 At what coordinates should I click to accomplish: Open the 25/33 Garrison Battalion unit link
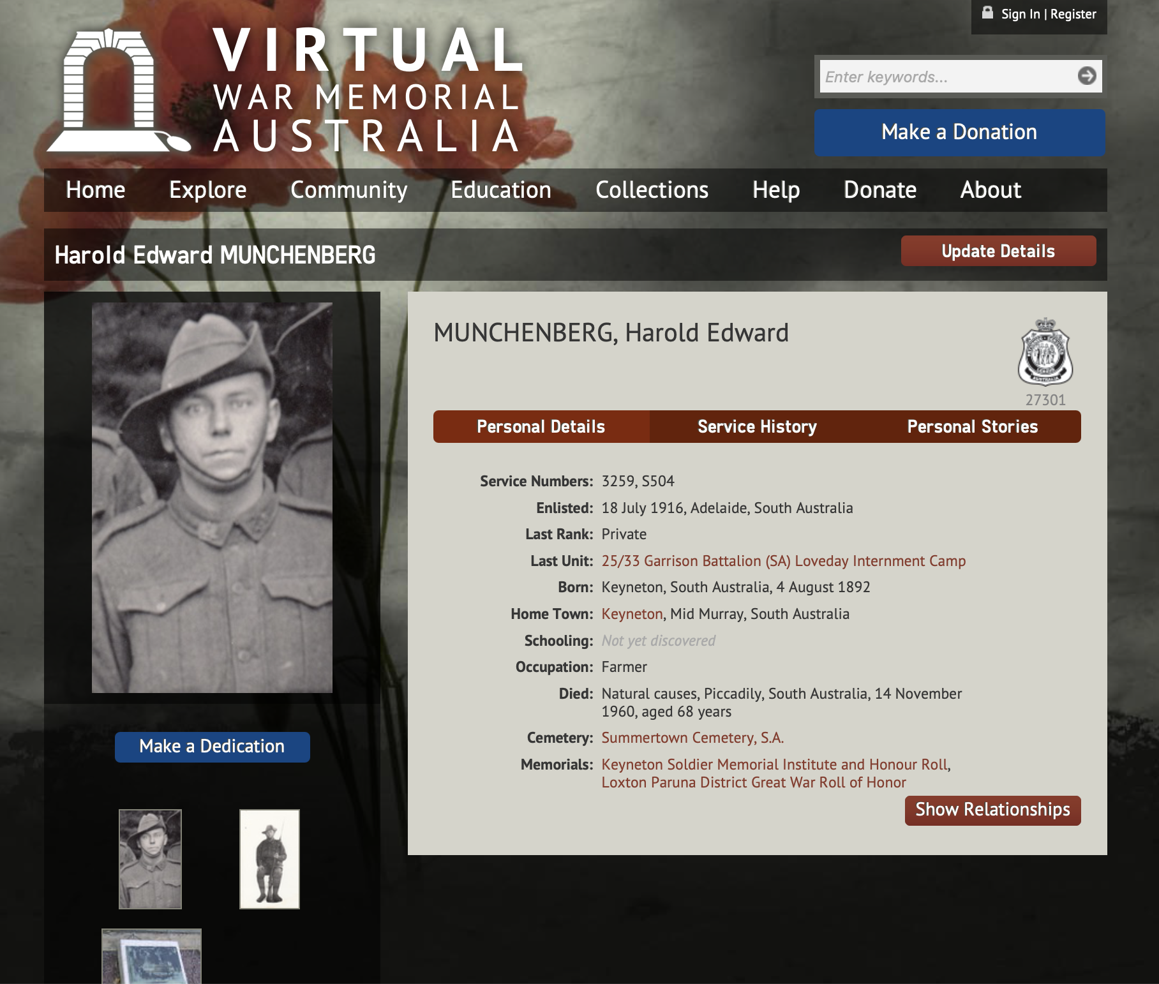point(783,561)
